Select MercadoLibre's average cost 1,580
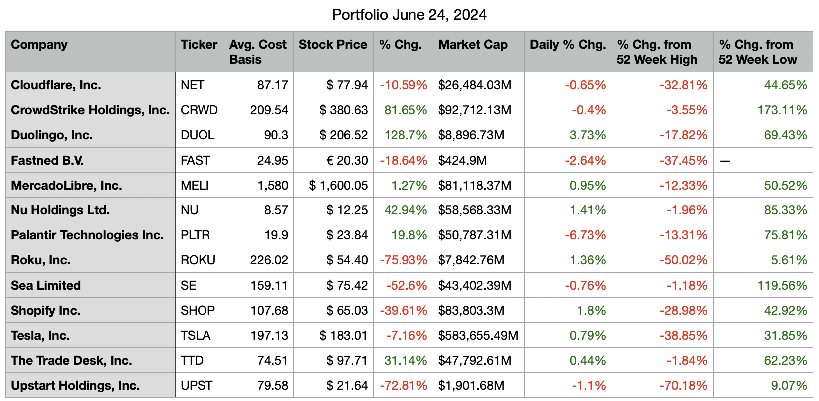The image size is (819, 401). tap(272, 186)
